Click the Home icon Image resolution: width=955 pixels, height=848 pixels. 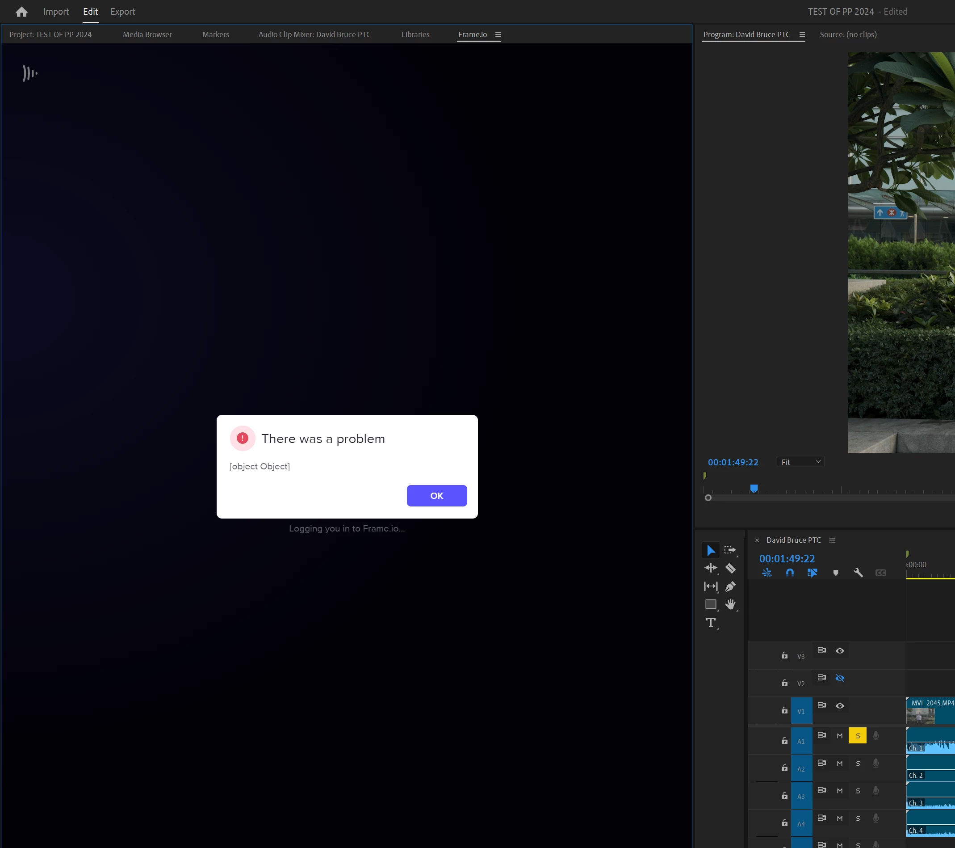click(x=21, y=12)
